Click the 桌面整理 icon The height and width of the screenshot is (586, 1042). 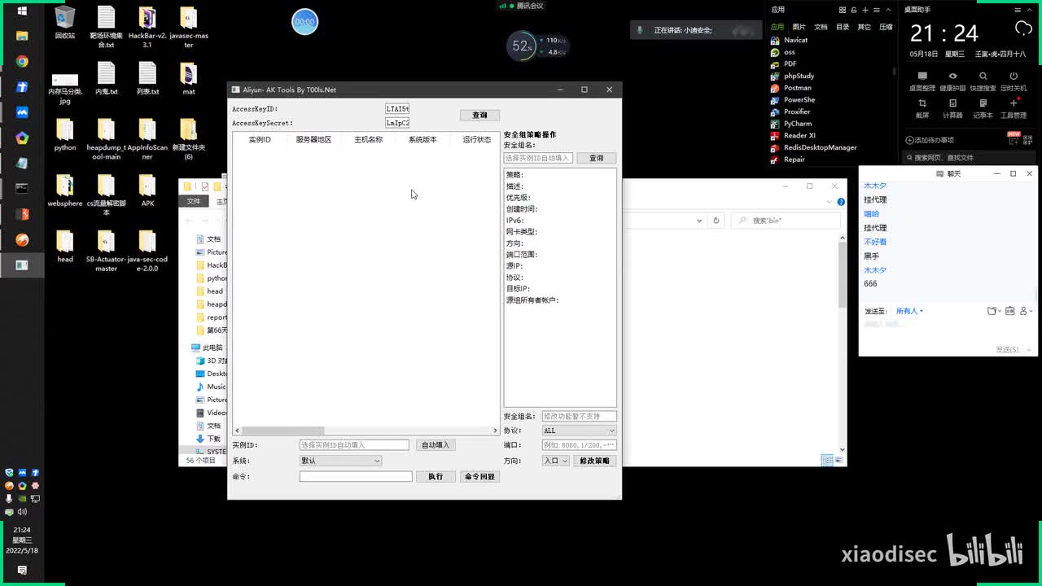(922, 81)
